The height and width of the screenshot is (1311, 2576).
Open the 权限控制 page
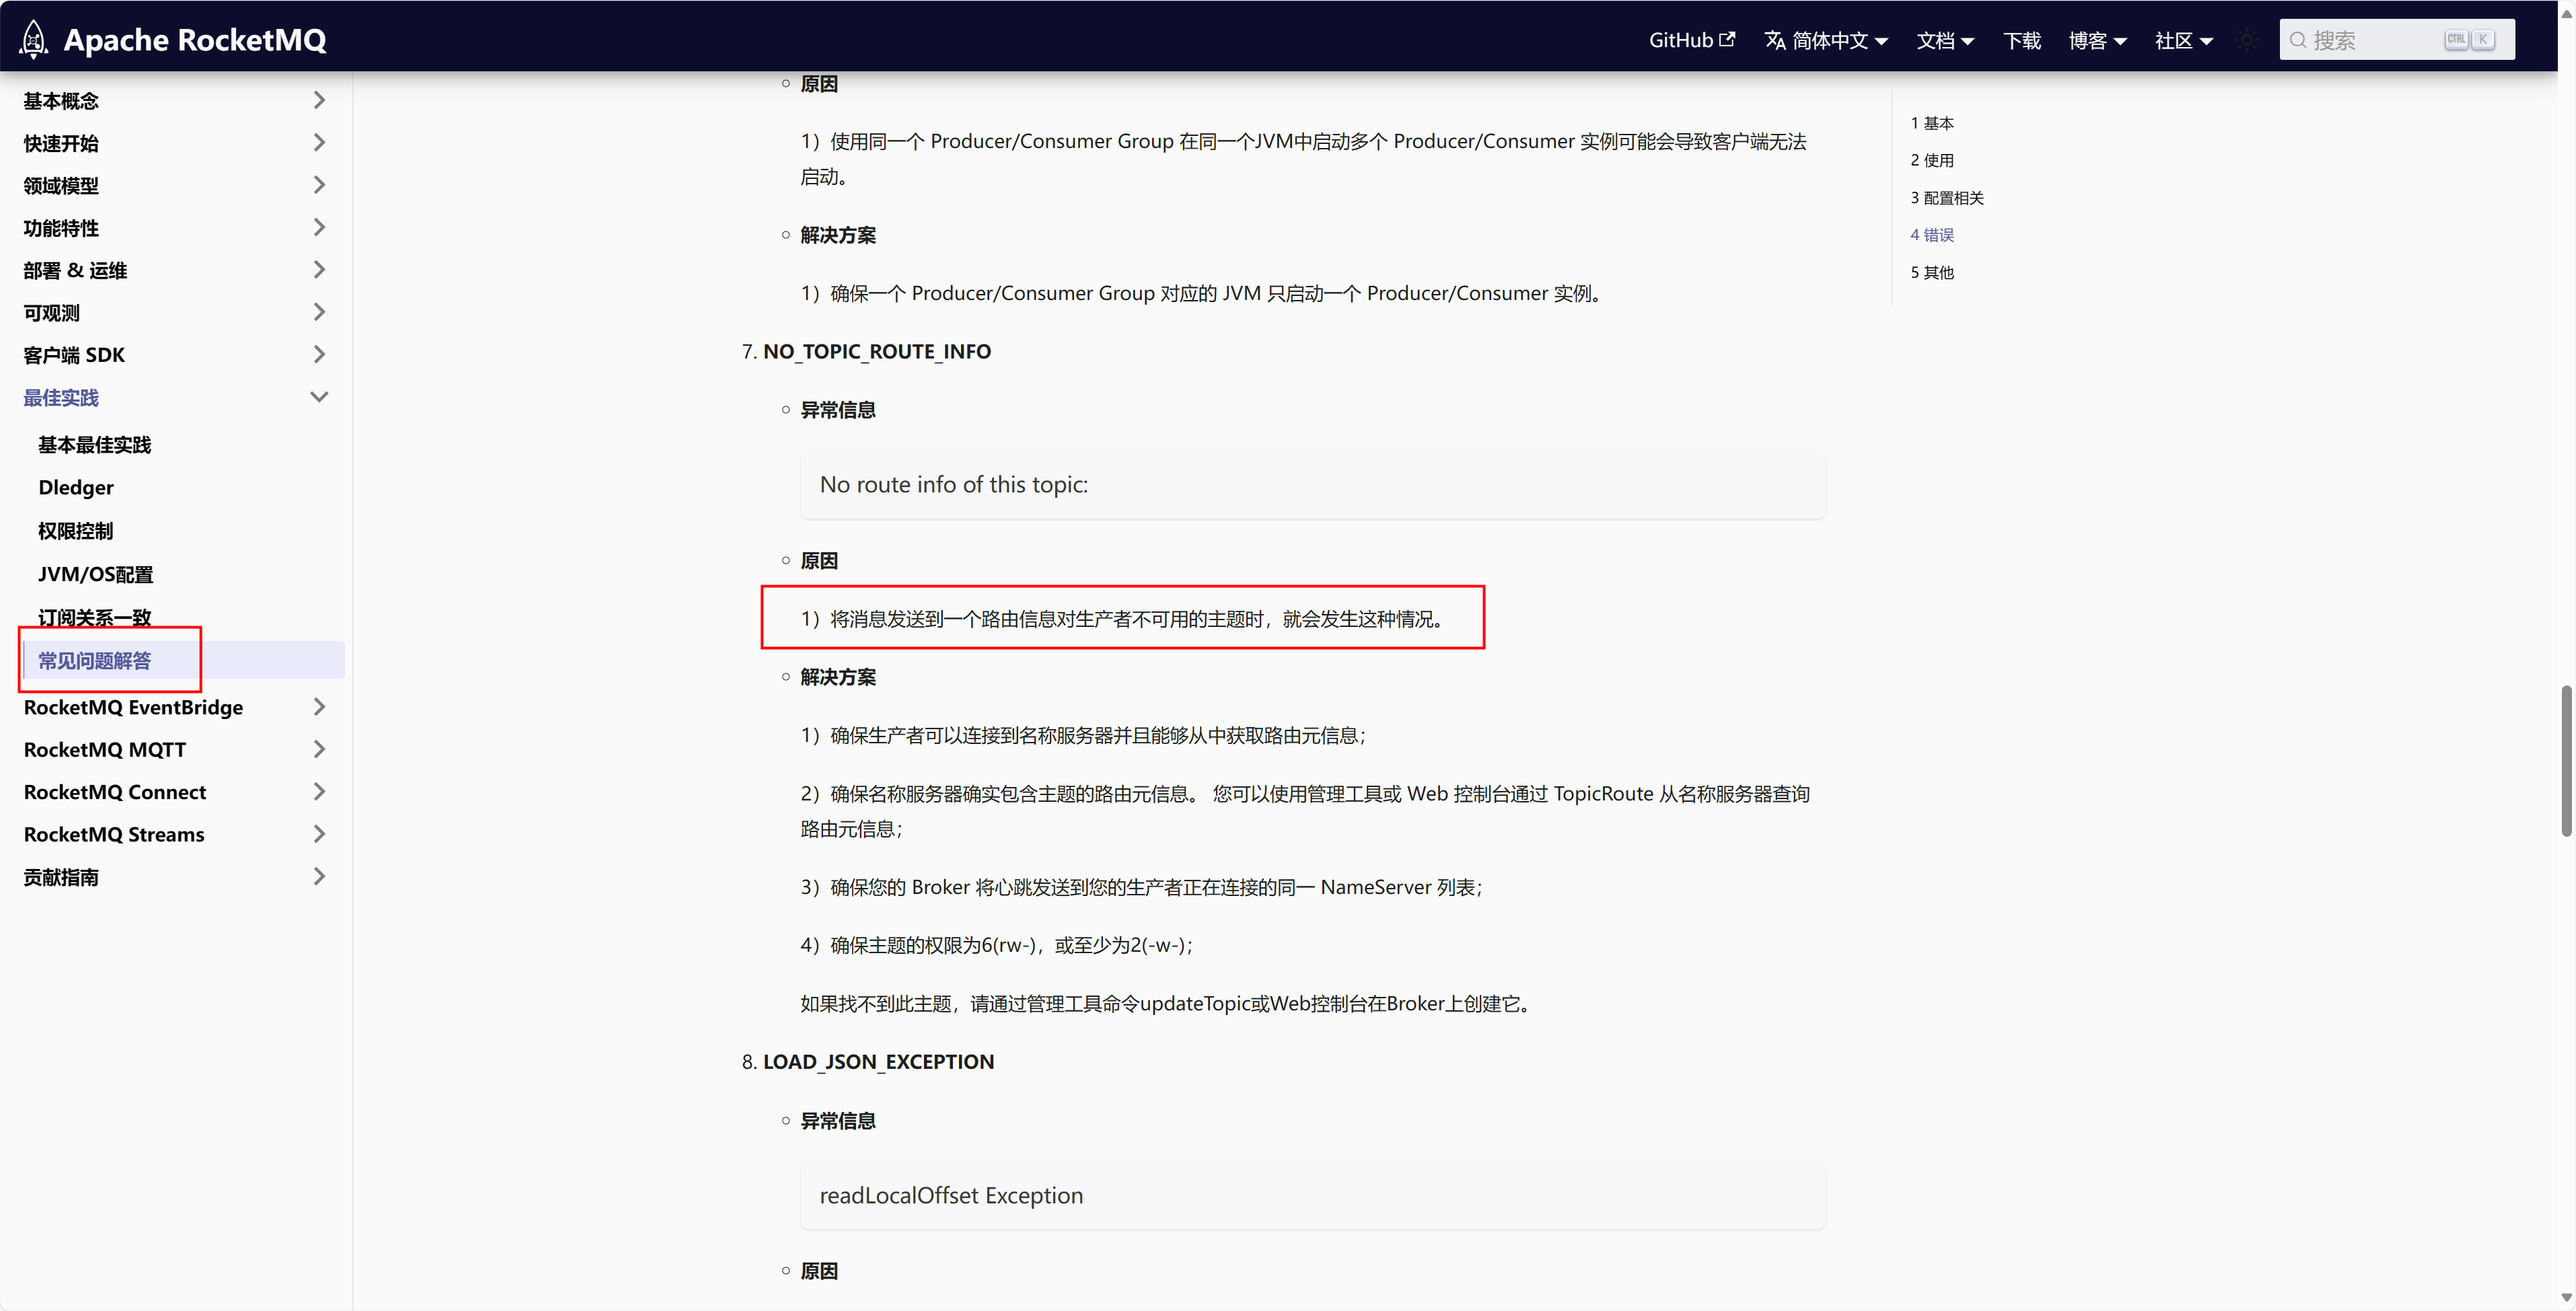click(75, 531)
